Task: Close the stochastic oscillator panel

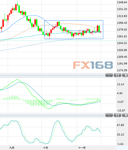Action: [125, 115]
